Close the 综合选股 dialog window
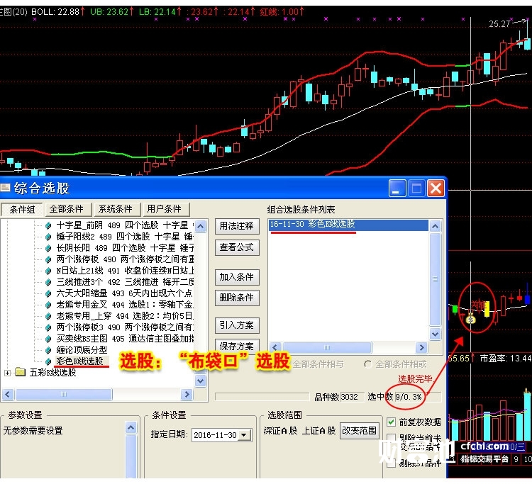This screenshot has width=532, height=484. 436,188
